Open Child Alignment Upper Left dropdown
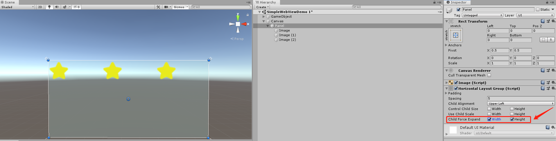The image size is (556, 141). pyautogui.click(x=521, y=104)
